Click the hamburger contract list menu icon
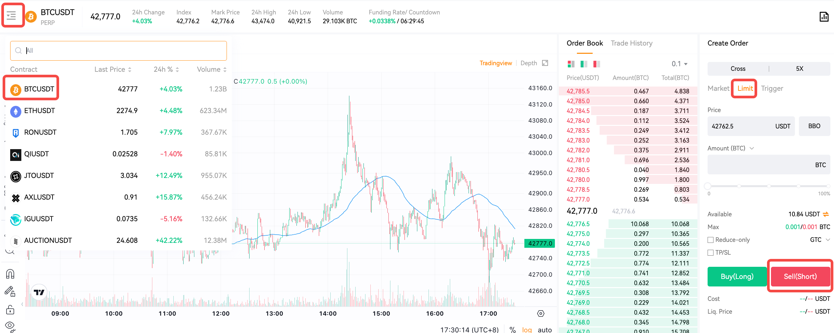The width and height of the screenshot is (834, 333). [11, 15]
